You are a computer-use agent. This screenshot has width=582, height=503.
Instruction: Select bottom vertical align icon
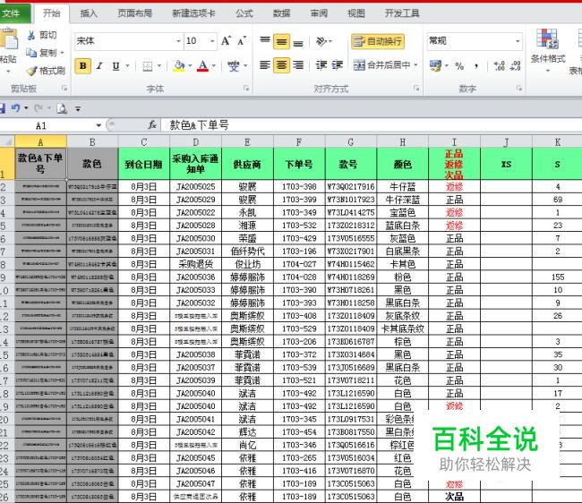point(298,41)
